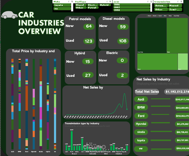Viewport: 189px width, 156px height.
Task: Click the year slicer scrollbar
Action: 151,7
